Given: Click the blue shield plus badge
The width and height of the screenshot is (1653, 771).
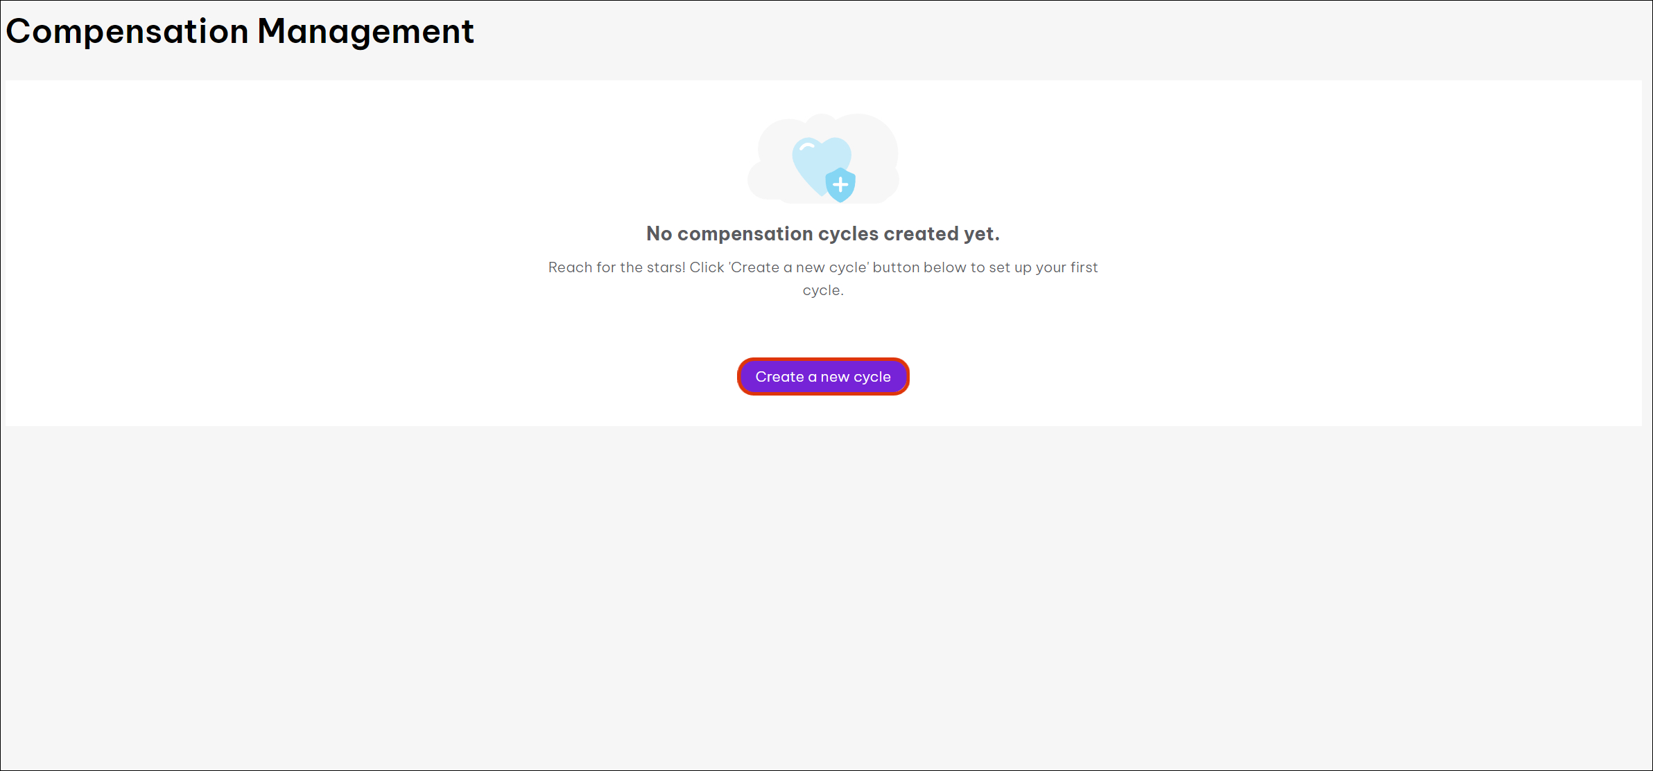Looking at the screenshot, I should click(x=840, y=185).
